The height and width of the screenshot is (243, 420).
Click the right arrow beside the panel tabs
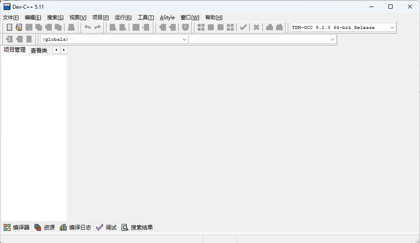click(x=64, y=50)
